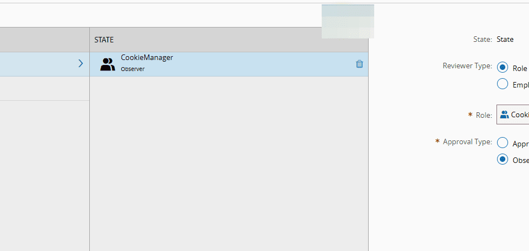Click empty area below CookieManager row
The width and height of the screenshot is (529, 251).
click(x=229, y=160)
